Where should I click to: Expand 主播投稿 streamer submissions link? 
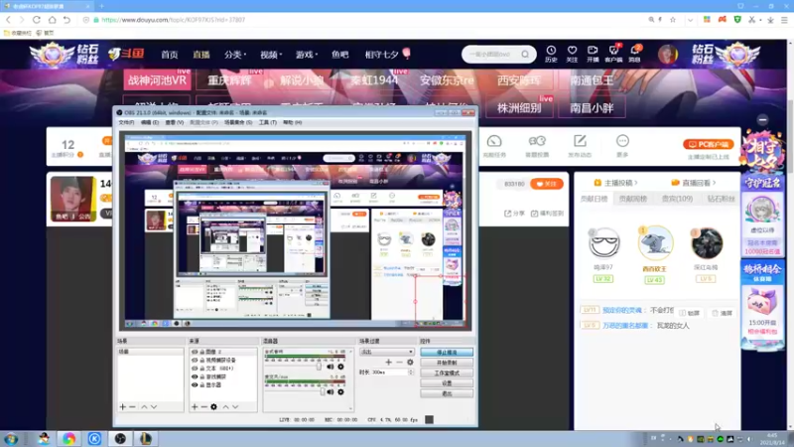615,183
